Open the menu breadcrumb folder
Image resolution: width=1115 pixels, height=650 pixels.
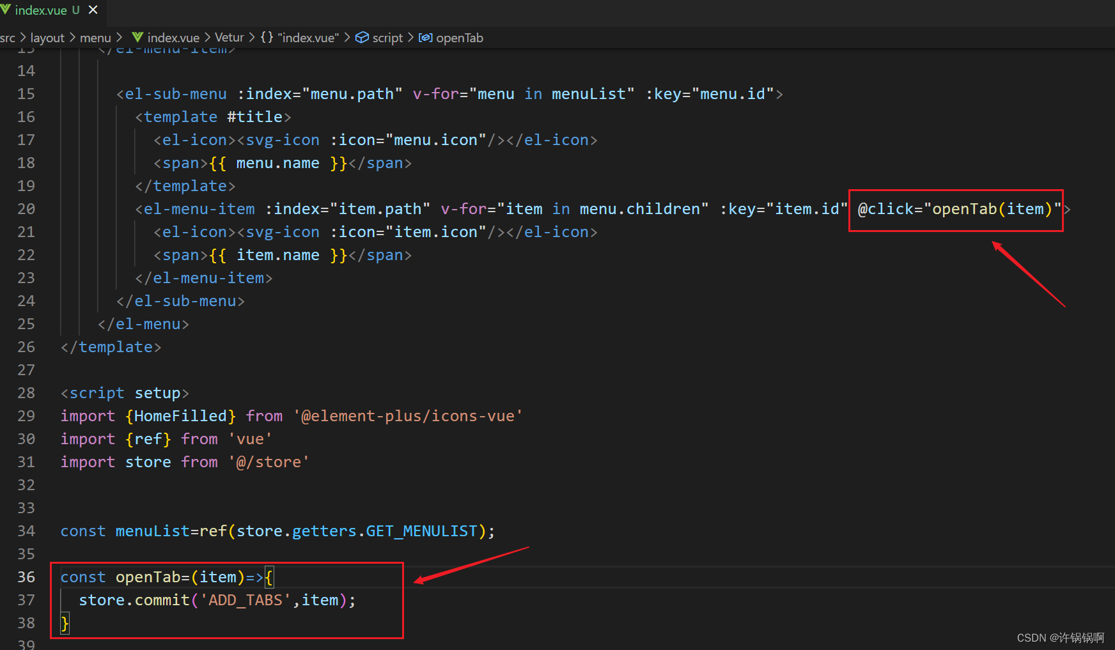pos(95,38)
